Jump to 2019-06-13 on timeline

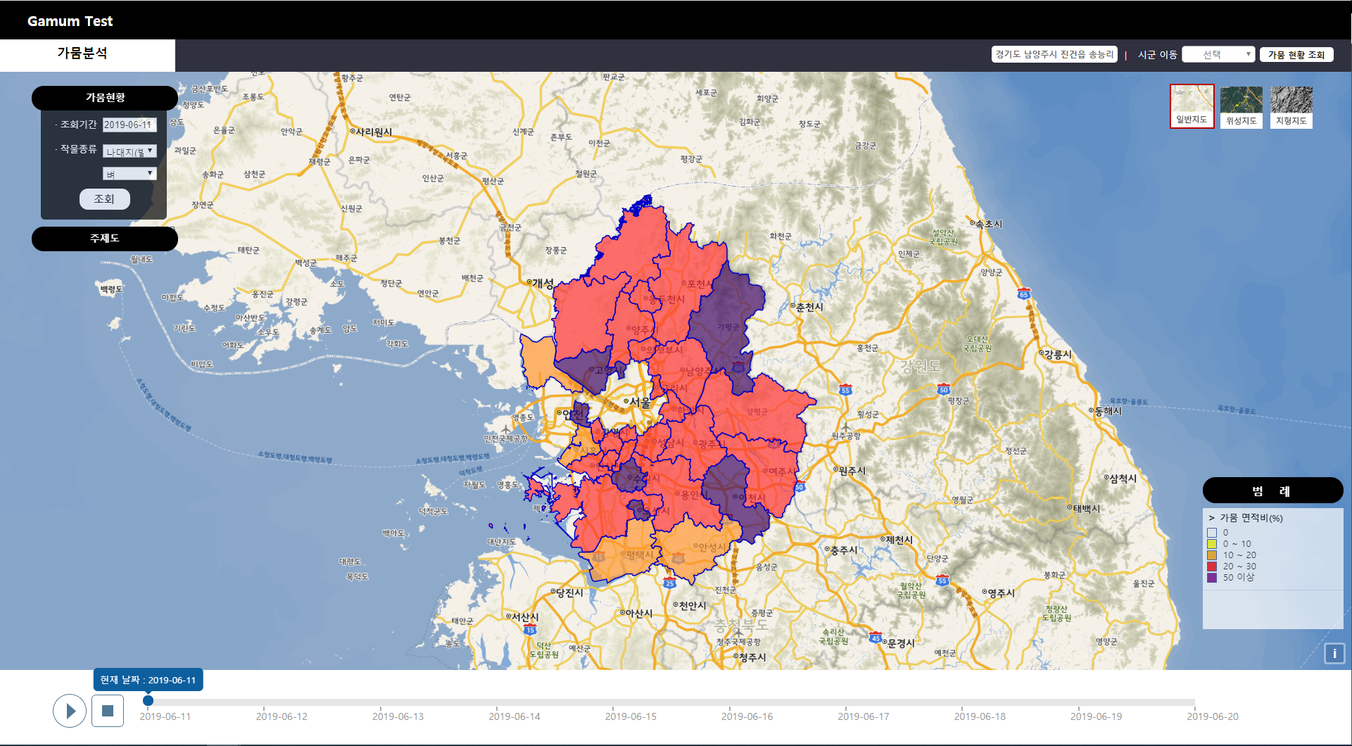click(x=398, y=716)
